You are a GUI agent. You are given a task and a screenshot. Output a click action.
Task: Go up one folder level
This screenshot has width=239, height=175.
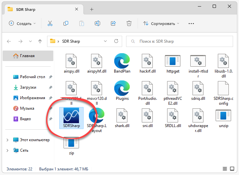pyautogui.click(x=40, y=41)
